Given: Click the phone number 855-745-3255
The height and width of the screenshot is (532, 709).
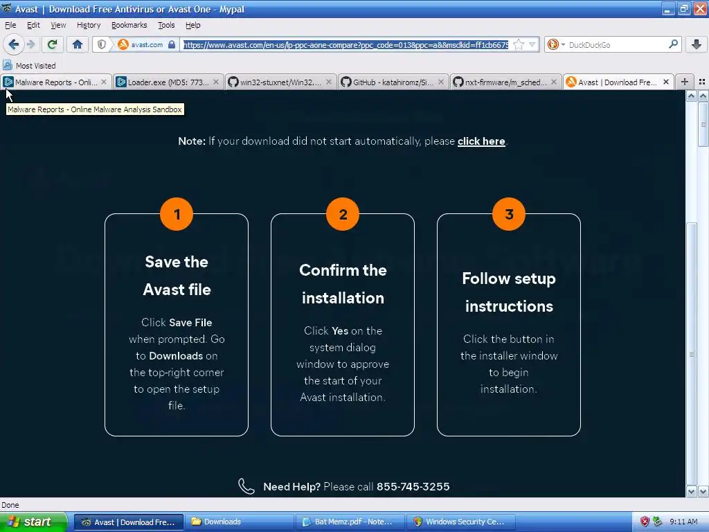Looking at the screenshot, I should click(x=413, y=487).
